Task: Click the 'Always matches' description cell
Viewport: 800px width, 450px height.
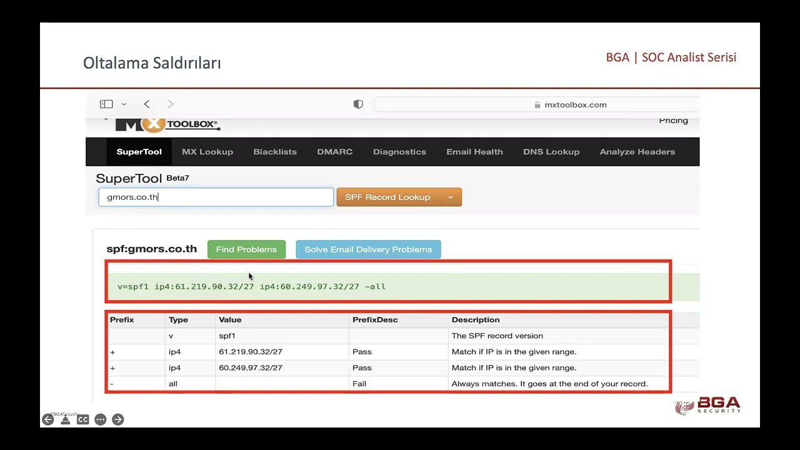Action: [x=550, y=384]
